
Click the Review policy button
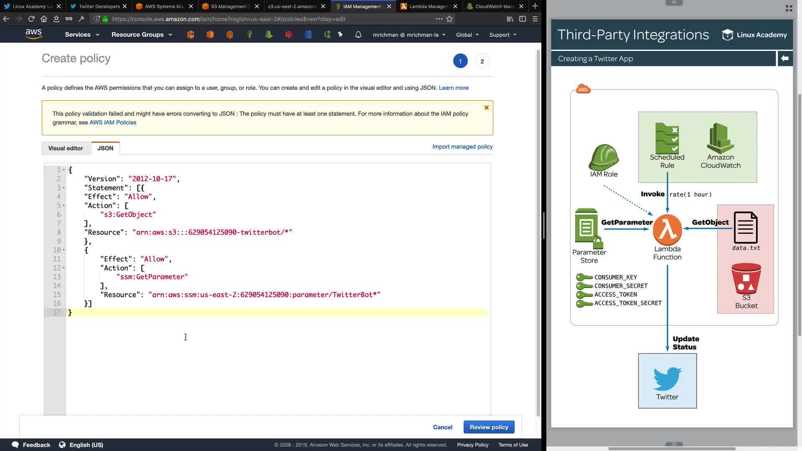coord(489,427)
